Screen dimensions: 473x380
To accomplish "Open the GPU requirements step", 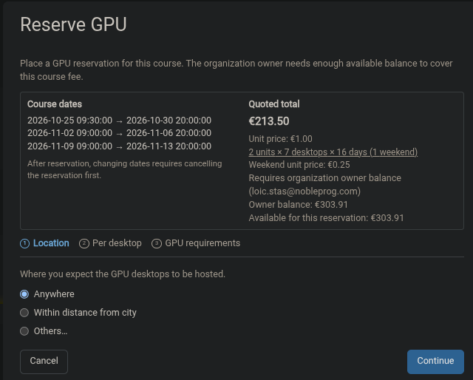I will (196, 243).
